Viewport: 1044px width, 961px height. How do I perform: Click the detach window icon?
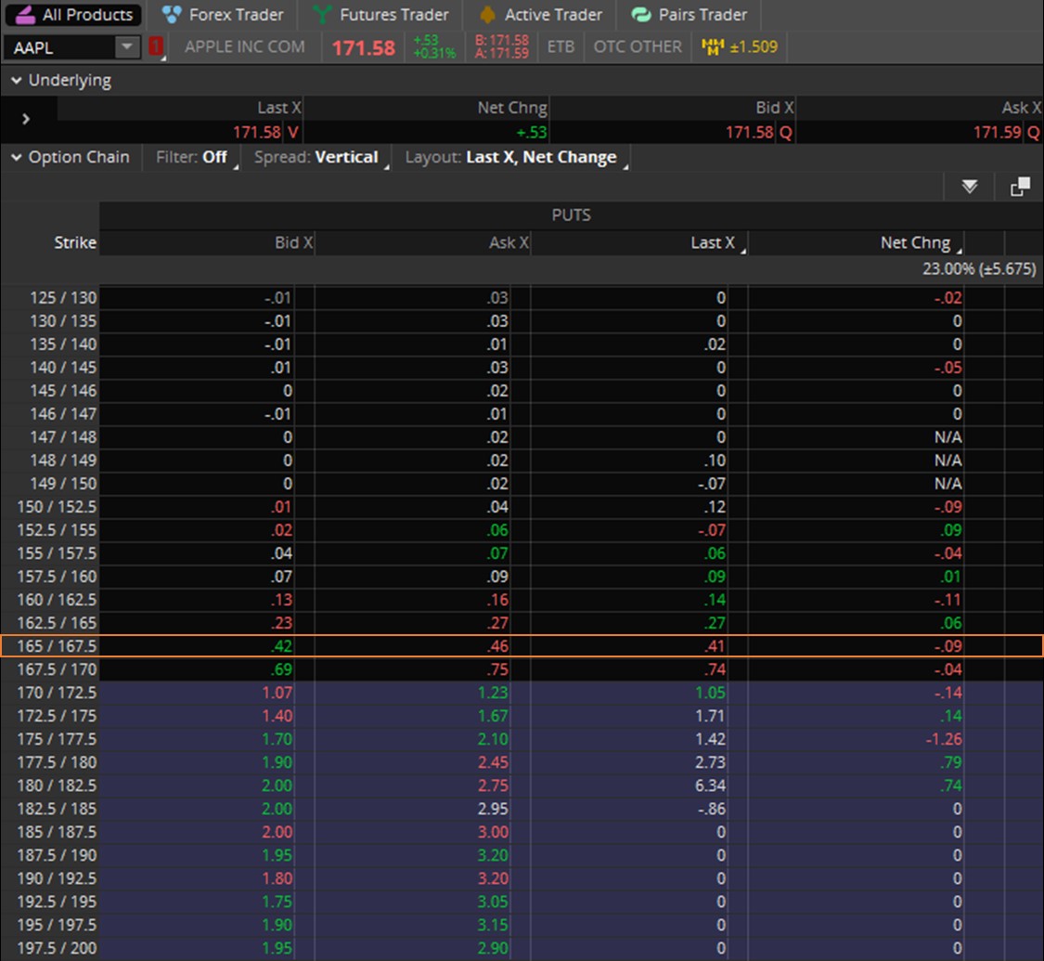1020,187
